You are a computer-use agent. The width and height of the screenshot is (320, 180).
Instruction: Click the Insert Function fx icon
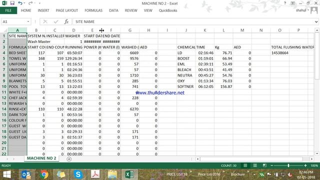coord(66,21)
